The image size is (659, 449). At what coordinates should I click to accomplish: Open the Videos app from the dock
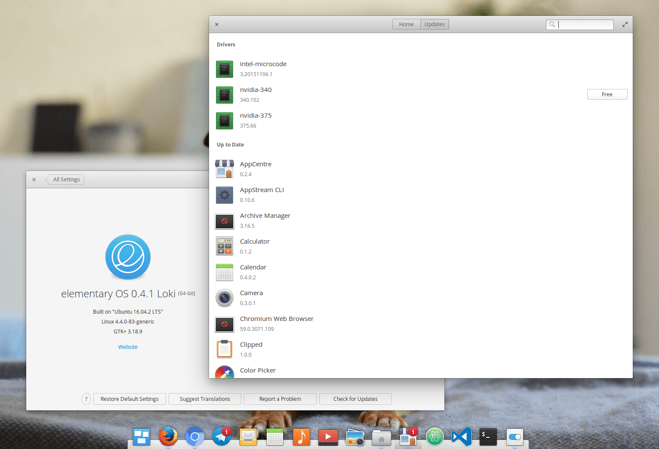coord(328,437)
